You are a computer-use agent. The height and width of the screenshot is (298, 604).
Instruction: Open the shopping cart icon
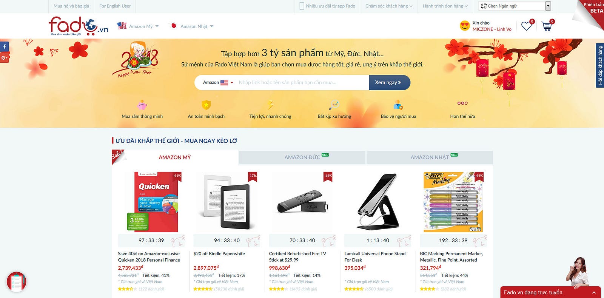pos(546,26)
